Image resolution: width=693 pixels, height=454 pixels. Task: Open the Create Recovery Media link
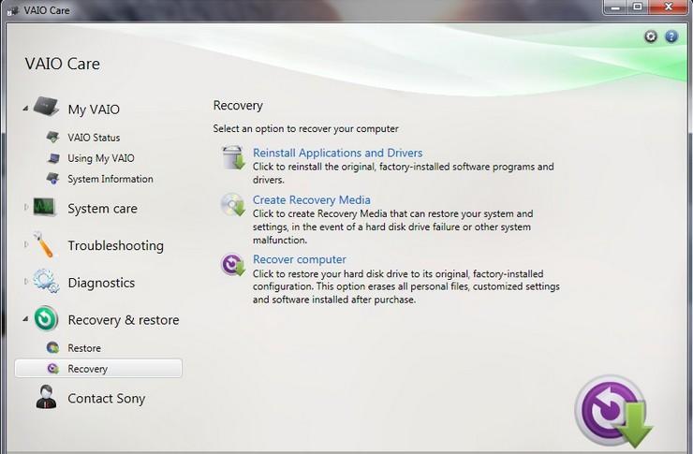pos(312,199)
